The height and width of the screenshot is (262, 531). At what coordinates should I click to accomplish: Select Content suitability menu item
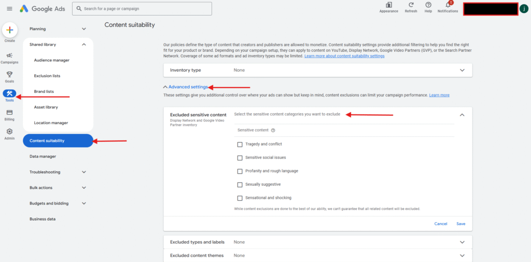(x=58, y=141)
